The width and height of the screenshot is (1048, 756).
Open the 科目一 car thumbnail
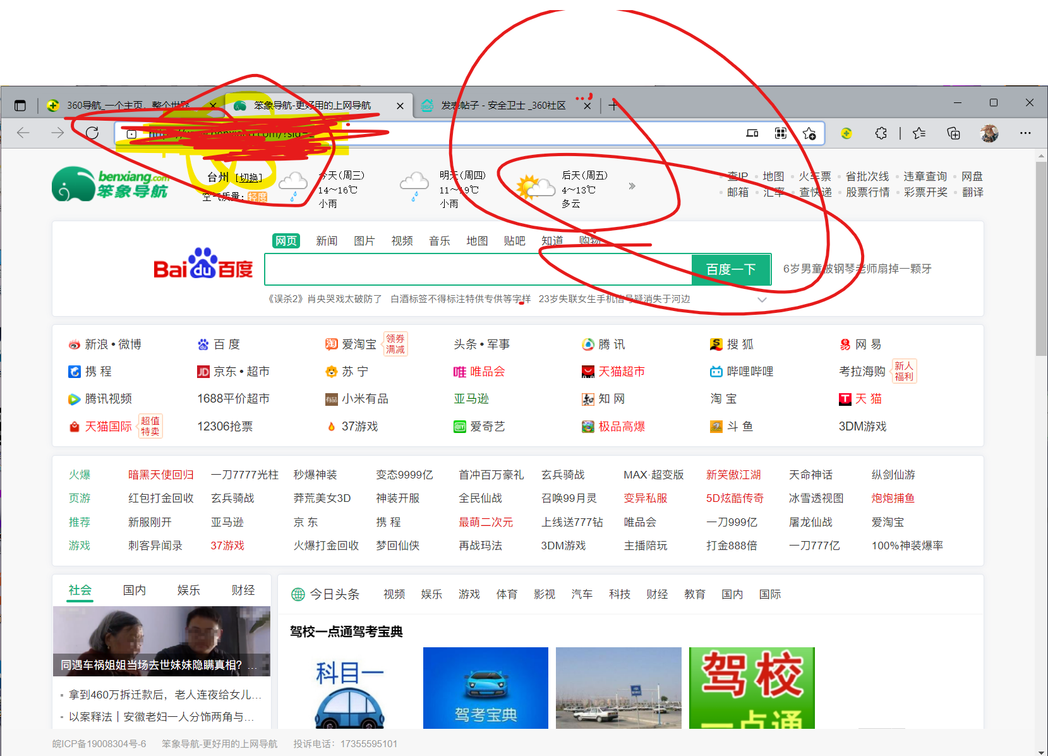(x=349, y=688)
